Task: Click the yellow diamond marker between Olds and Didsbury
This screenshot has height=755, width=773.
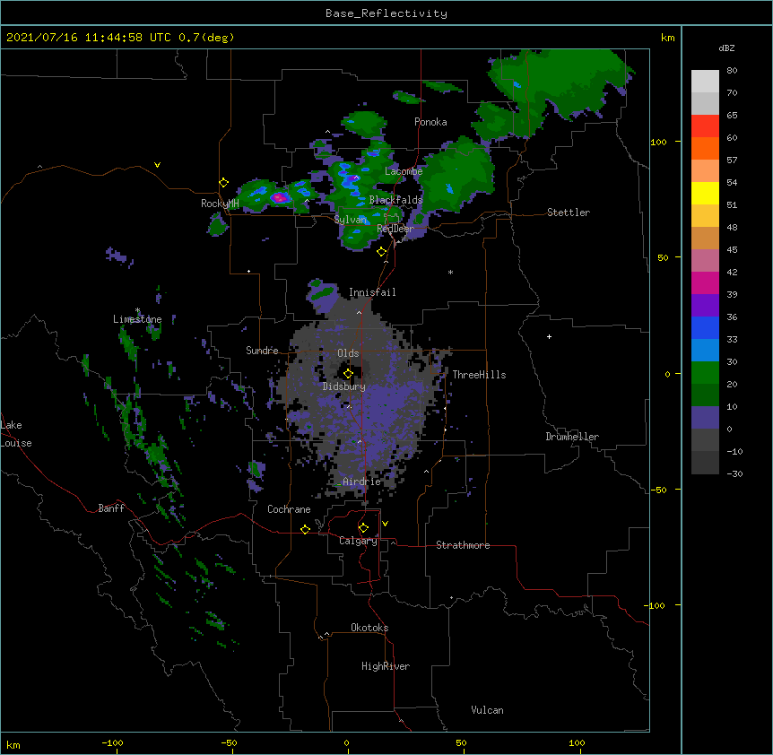Action: point(348,374)
